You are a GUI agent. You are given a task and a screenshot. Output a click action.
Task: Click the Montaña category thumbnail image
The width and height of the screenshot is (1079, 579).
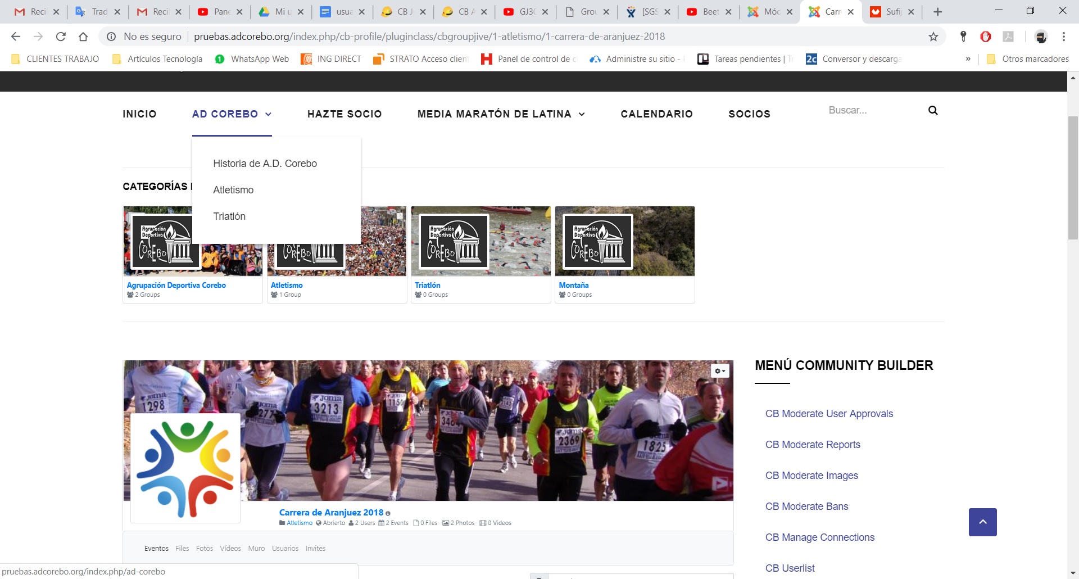click(625, 241)
